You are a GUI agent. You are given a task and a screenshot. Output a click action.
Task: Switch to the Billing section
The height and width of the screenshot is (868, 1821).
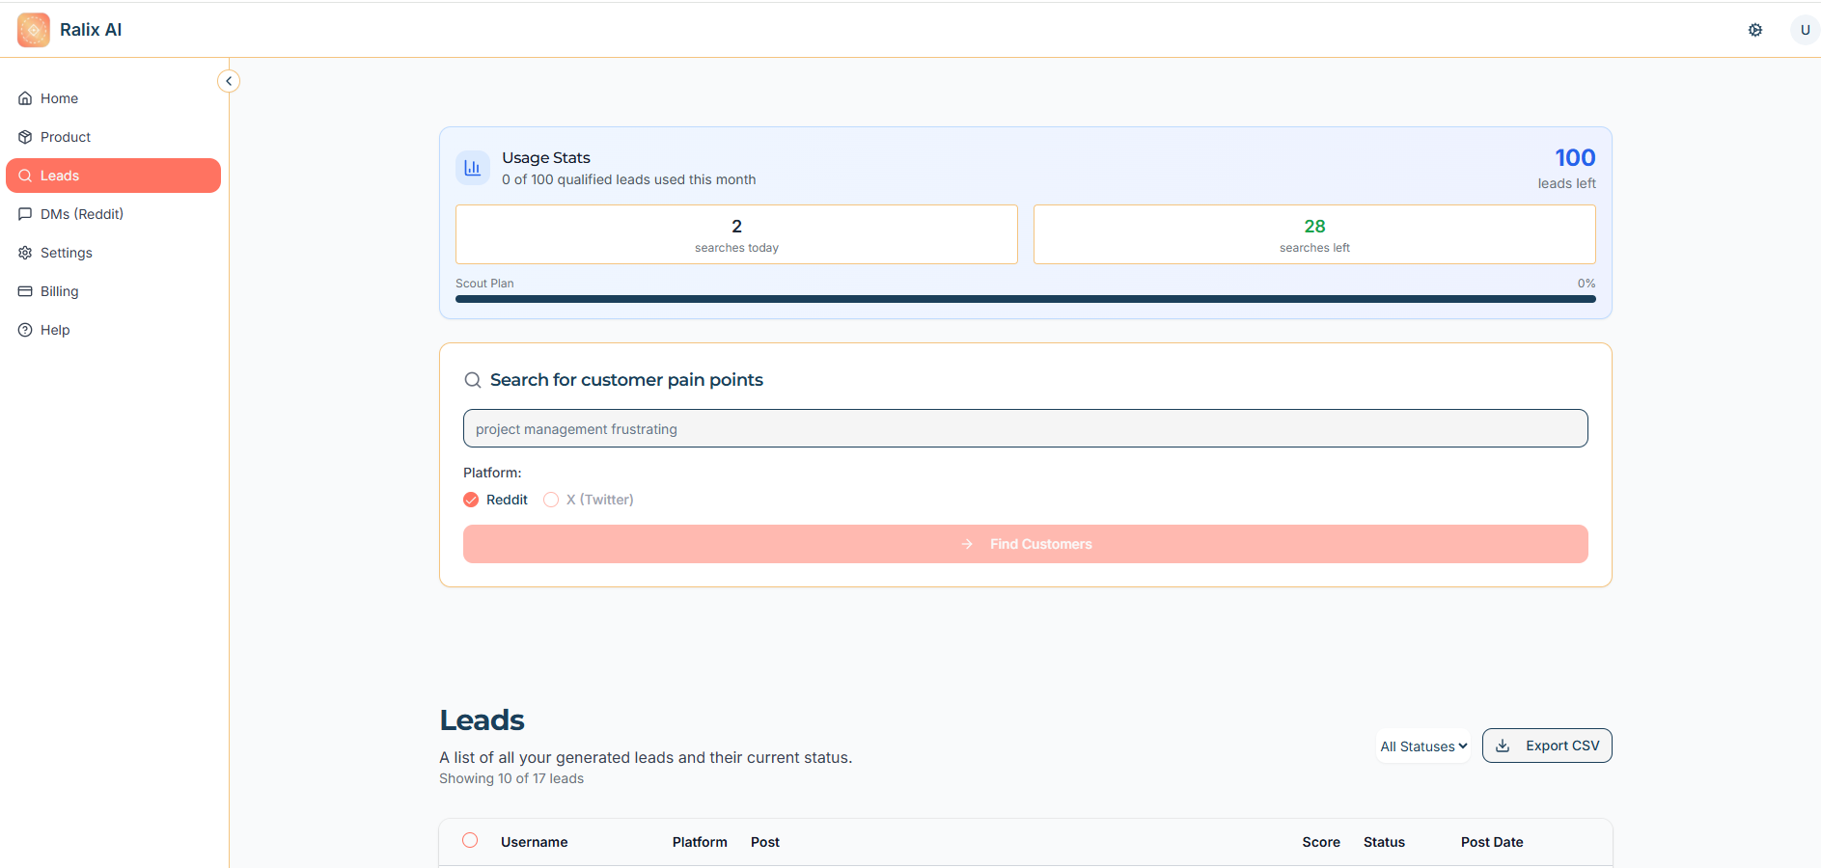tap(59, 290)
